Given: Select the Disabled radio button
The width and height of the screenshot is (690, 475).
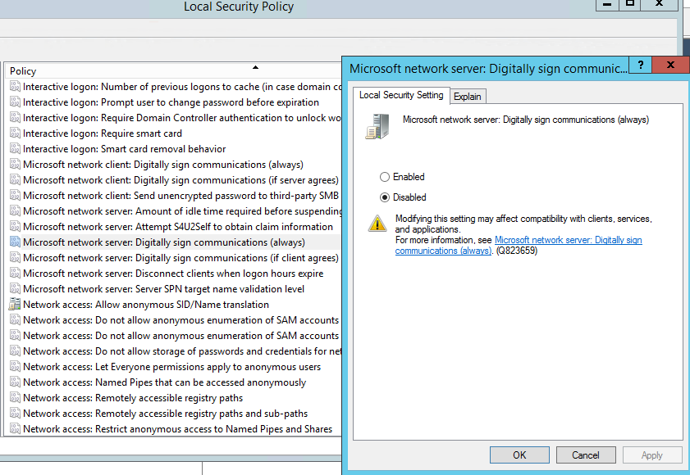Looking at the screenshot, I should 385,197.
